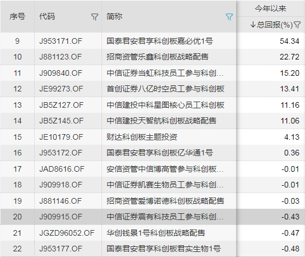Select return value 11.06
305x257 pixels.
(290, 121)
